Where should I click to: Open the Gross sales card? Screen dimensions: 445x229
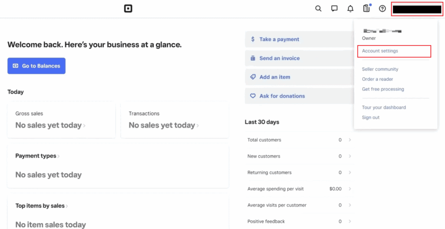click(61, 120)
